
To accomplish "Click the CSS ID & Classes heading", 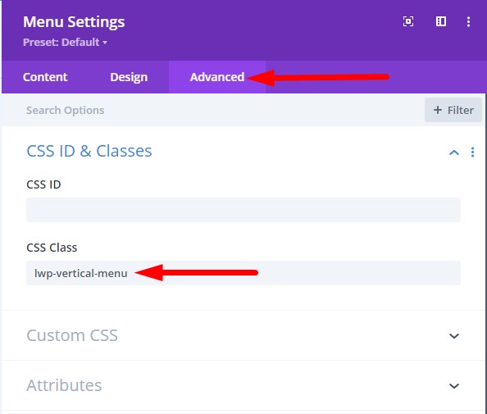I will click(89, 151).
